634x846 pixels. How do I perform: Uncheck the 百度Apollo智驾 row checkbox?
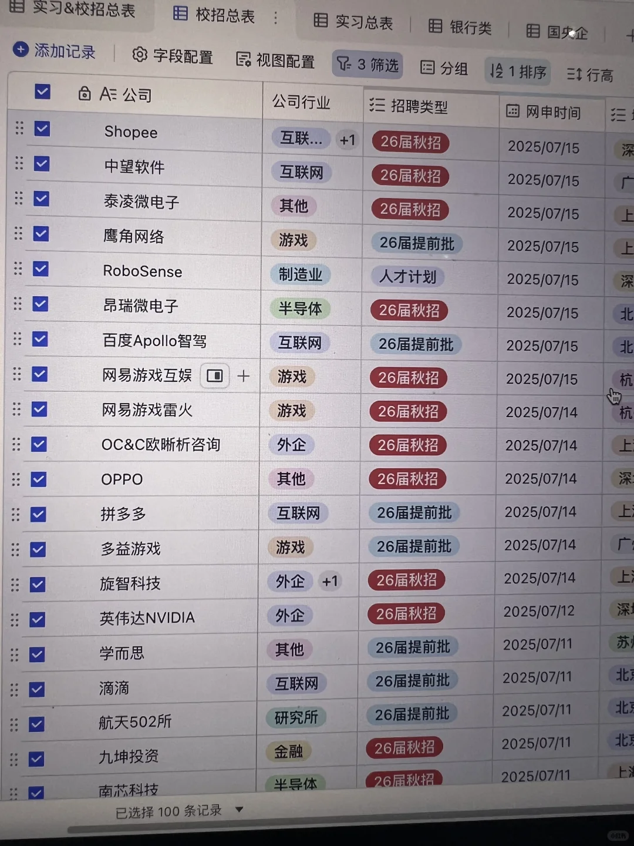click(x=40, y=339)
